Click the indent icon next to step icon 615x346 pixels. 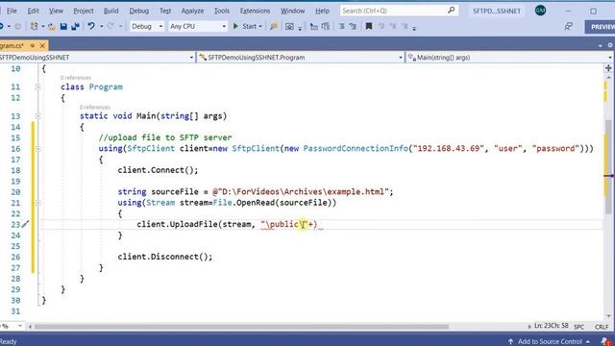326,26
